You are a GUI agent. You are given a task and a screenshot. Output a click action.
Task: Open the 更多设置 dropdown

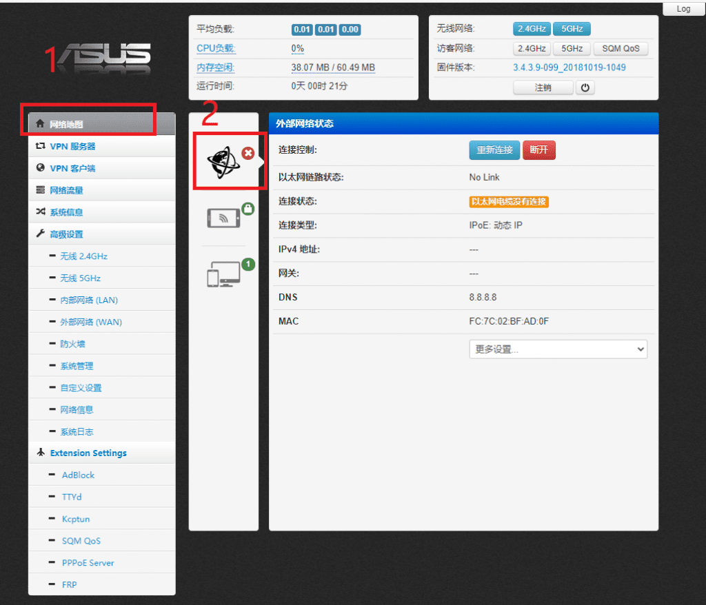coord(558,349)
